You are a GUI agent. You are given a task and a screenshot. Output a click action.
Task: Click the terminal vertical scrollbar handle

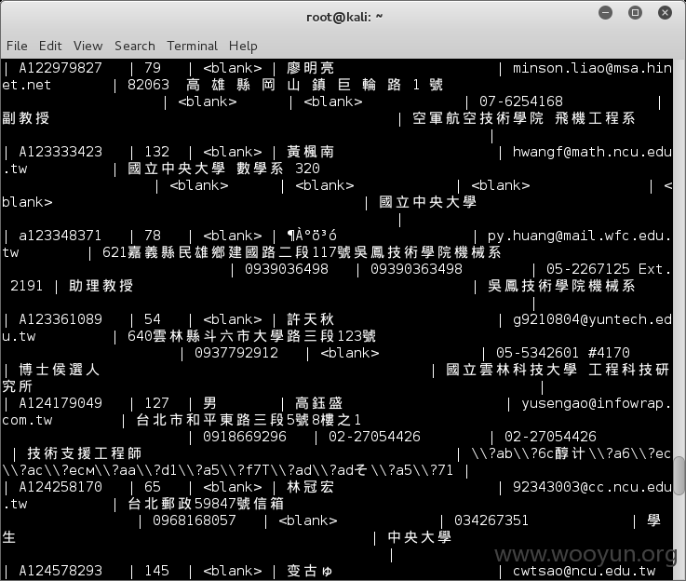tap(679, 476)
